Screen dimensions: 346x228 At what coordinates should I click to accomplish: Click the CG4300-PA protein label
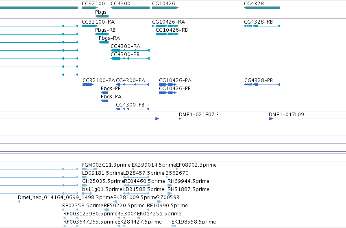131,80
